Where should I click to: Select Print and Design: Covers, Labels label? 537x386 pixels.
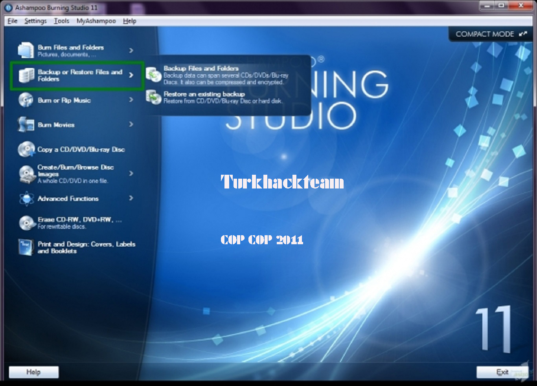86,247
